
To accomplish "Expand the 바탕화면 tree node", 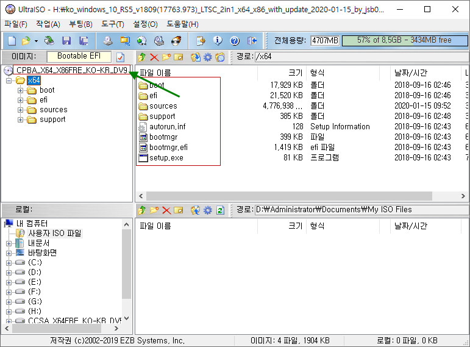I will pyautogui.click(x=9, y=253).
